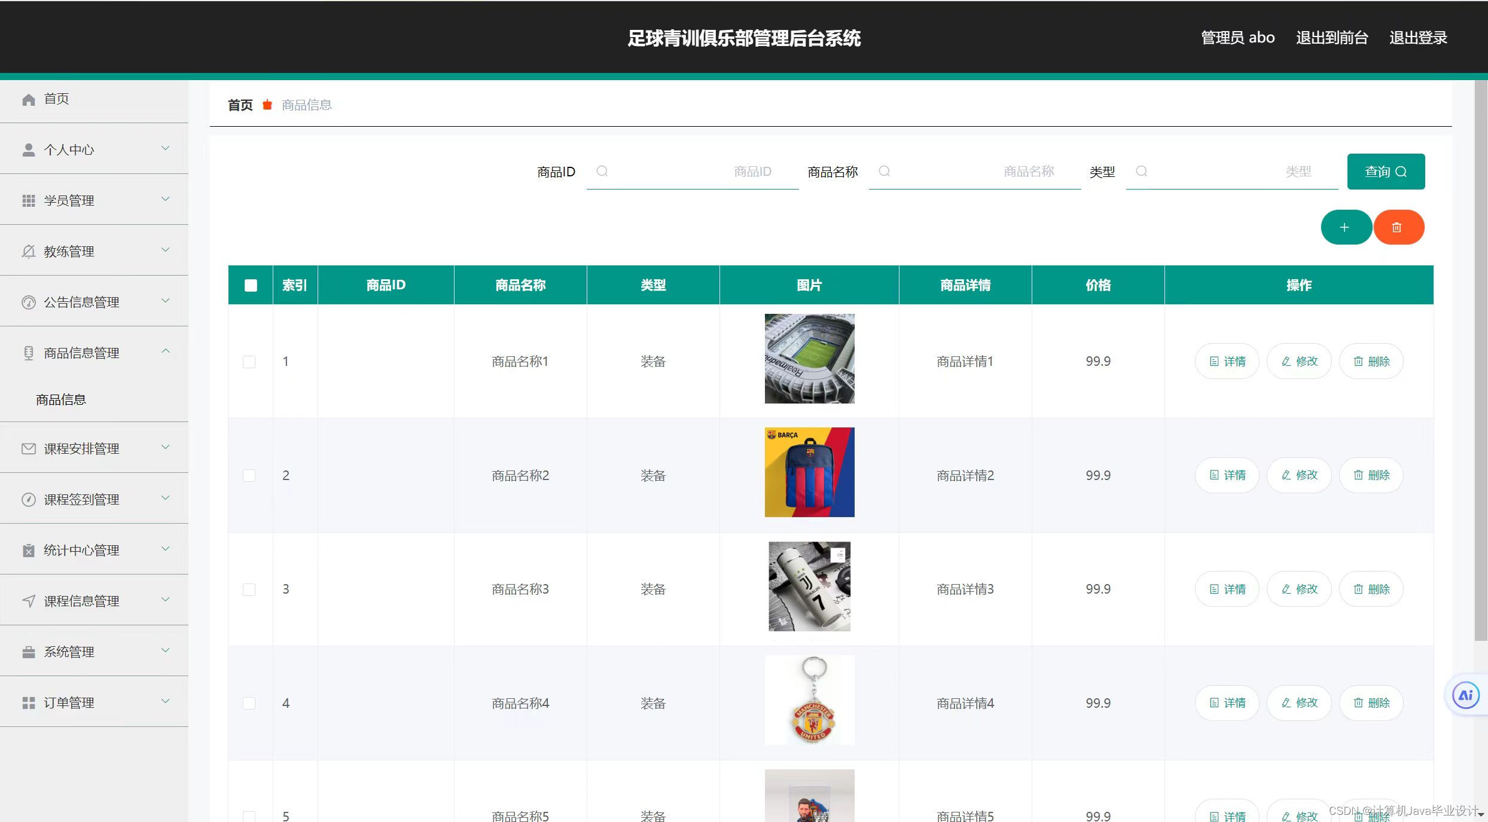The width and height of the screenshot is (1488, 822).
Task: Click the magnifier icon in 商品ID field
Action: point(602,172)
